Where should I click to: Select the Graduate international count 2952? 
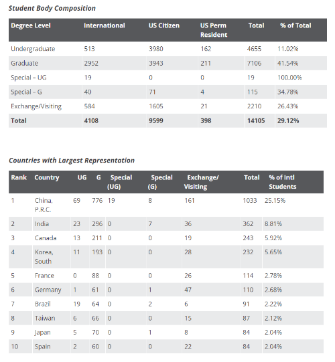tap(91, 64)
